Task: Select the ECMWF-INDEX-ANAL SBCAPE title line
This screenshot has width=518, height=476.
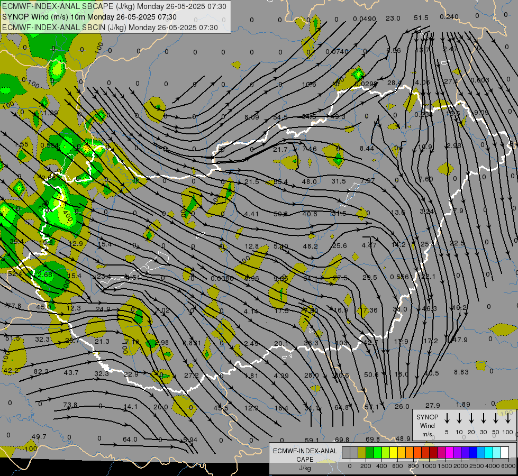Action: click(114, 6)
